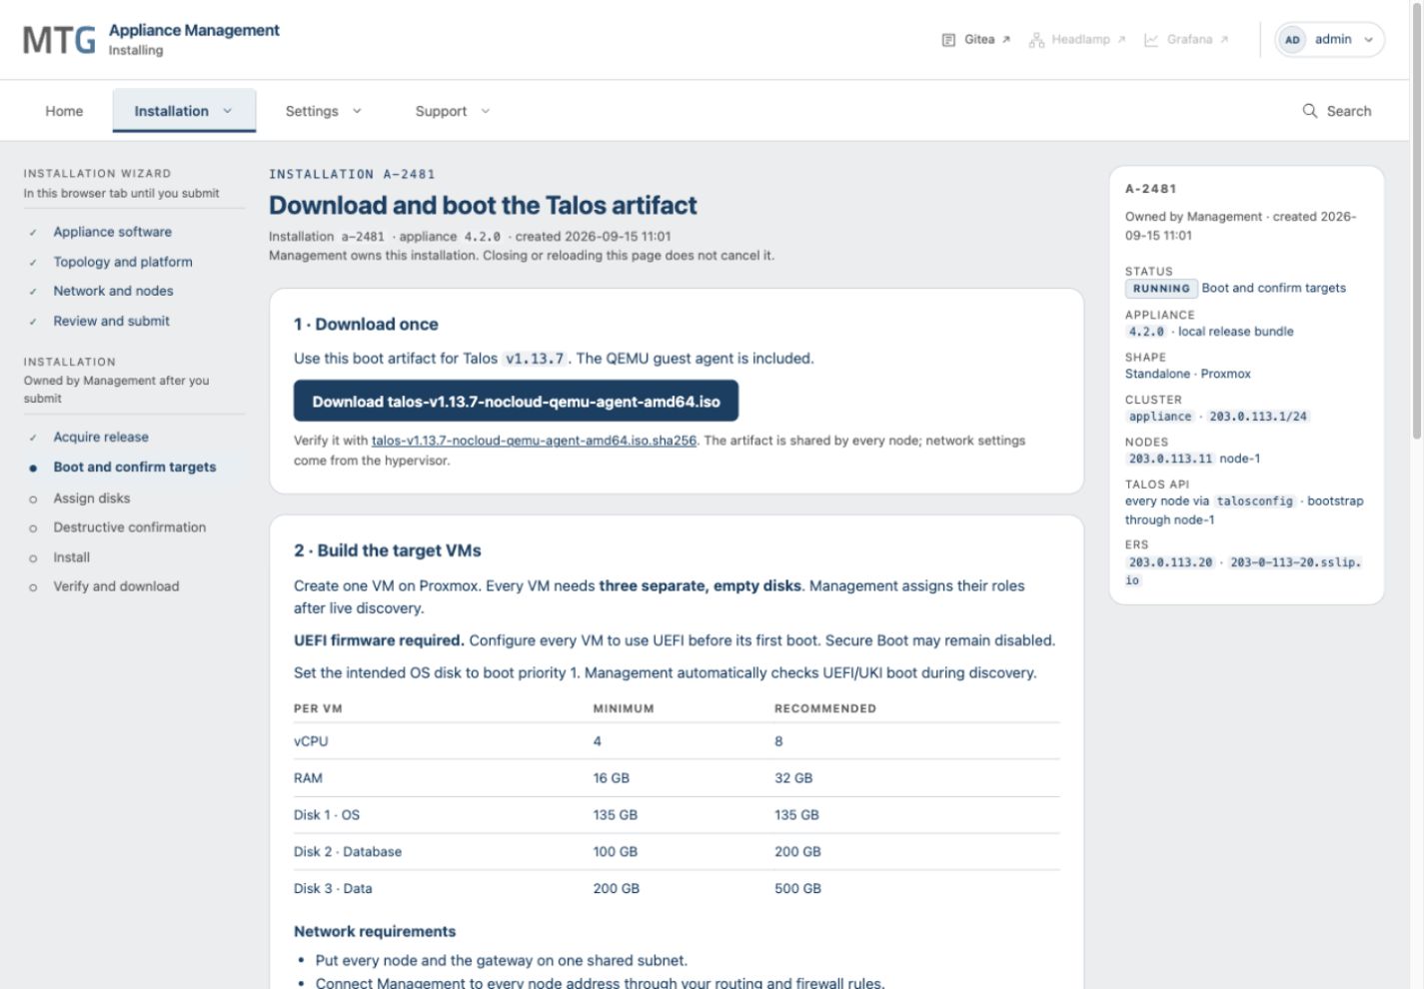Click the external arrow next to Headlamp
Screen dimensions: 1424x989
[1121, 40]
